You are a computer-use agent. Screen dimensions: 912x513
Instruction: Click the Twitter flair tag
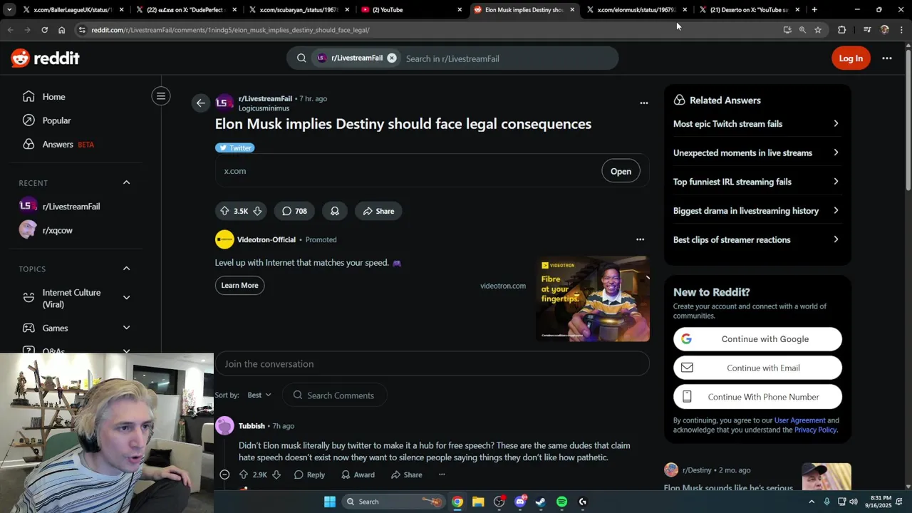[x=235, y=148]
